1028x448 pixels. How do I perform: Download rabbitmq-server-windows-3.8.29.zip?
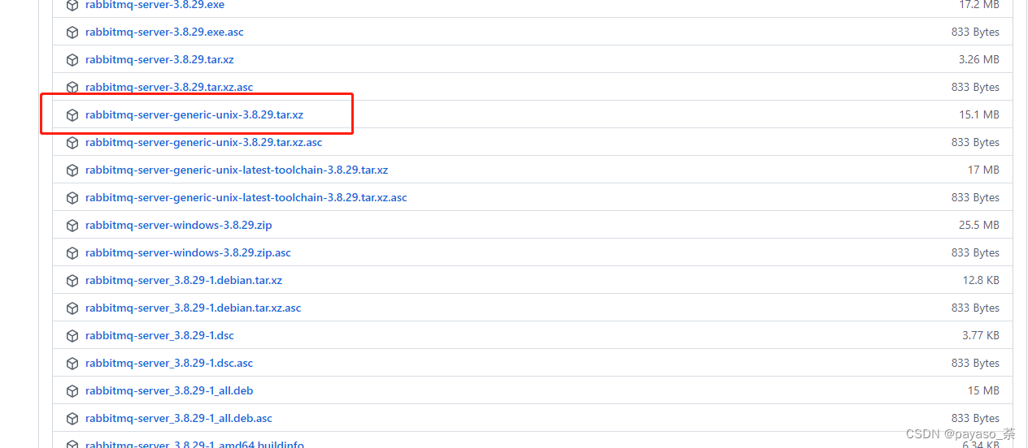179,226
